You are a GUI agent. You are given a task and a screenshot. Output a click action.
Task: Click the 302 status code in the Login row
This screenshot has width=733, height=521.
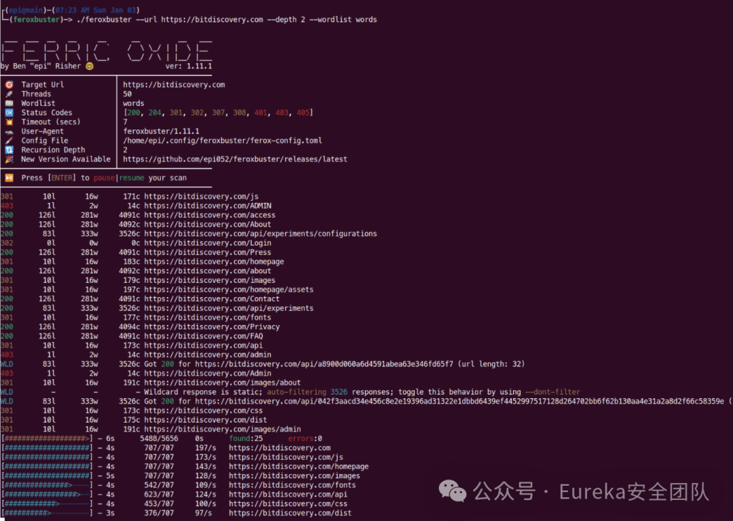tap(7, 243)
